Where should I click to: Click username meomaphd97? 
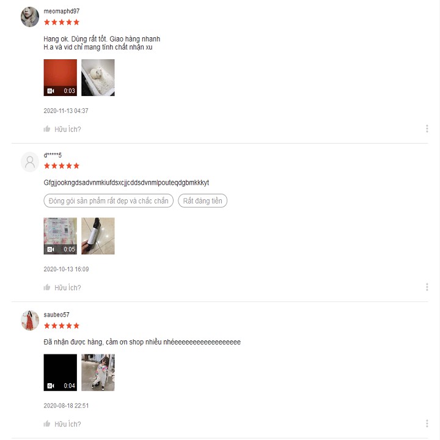(x=62, y=11)
